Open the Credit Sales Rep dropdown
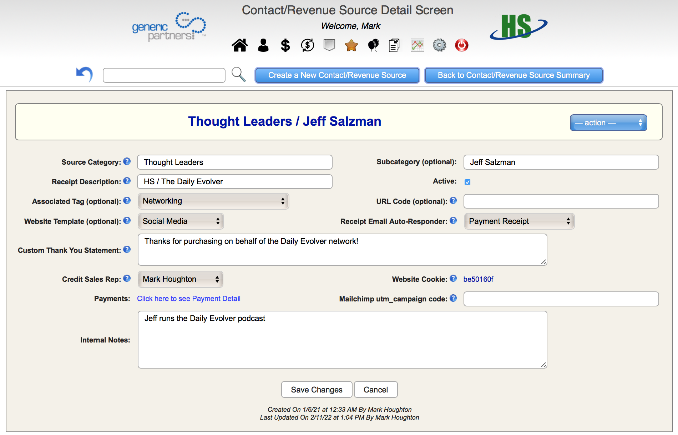Screen dimensions: 678x435 click(180, 279)
